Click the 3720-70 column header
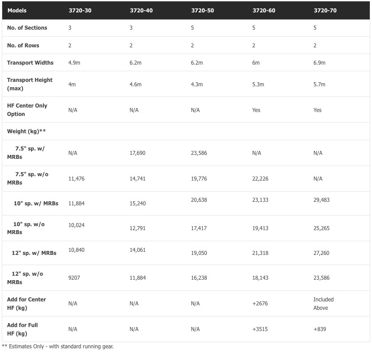Screen dimensions: 372x362 [325, 11]
